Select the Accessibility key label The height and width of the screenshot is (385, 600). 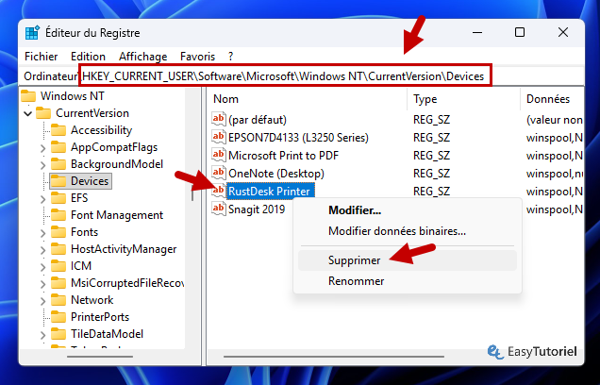tap(101, 130)
